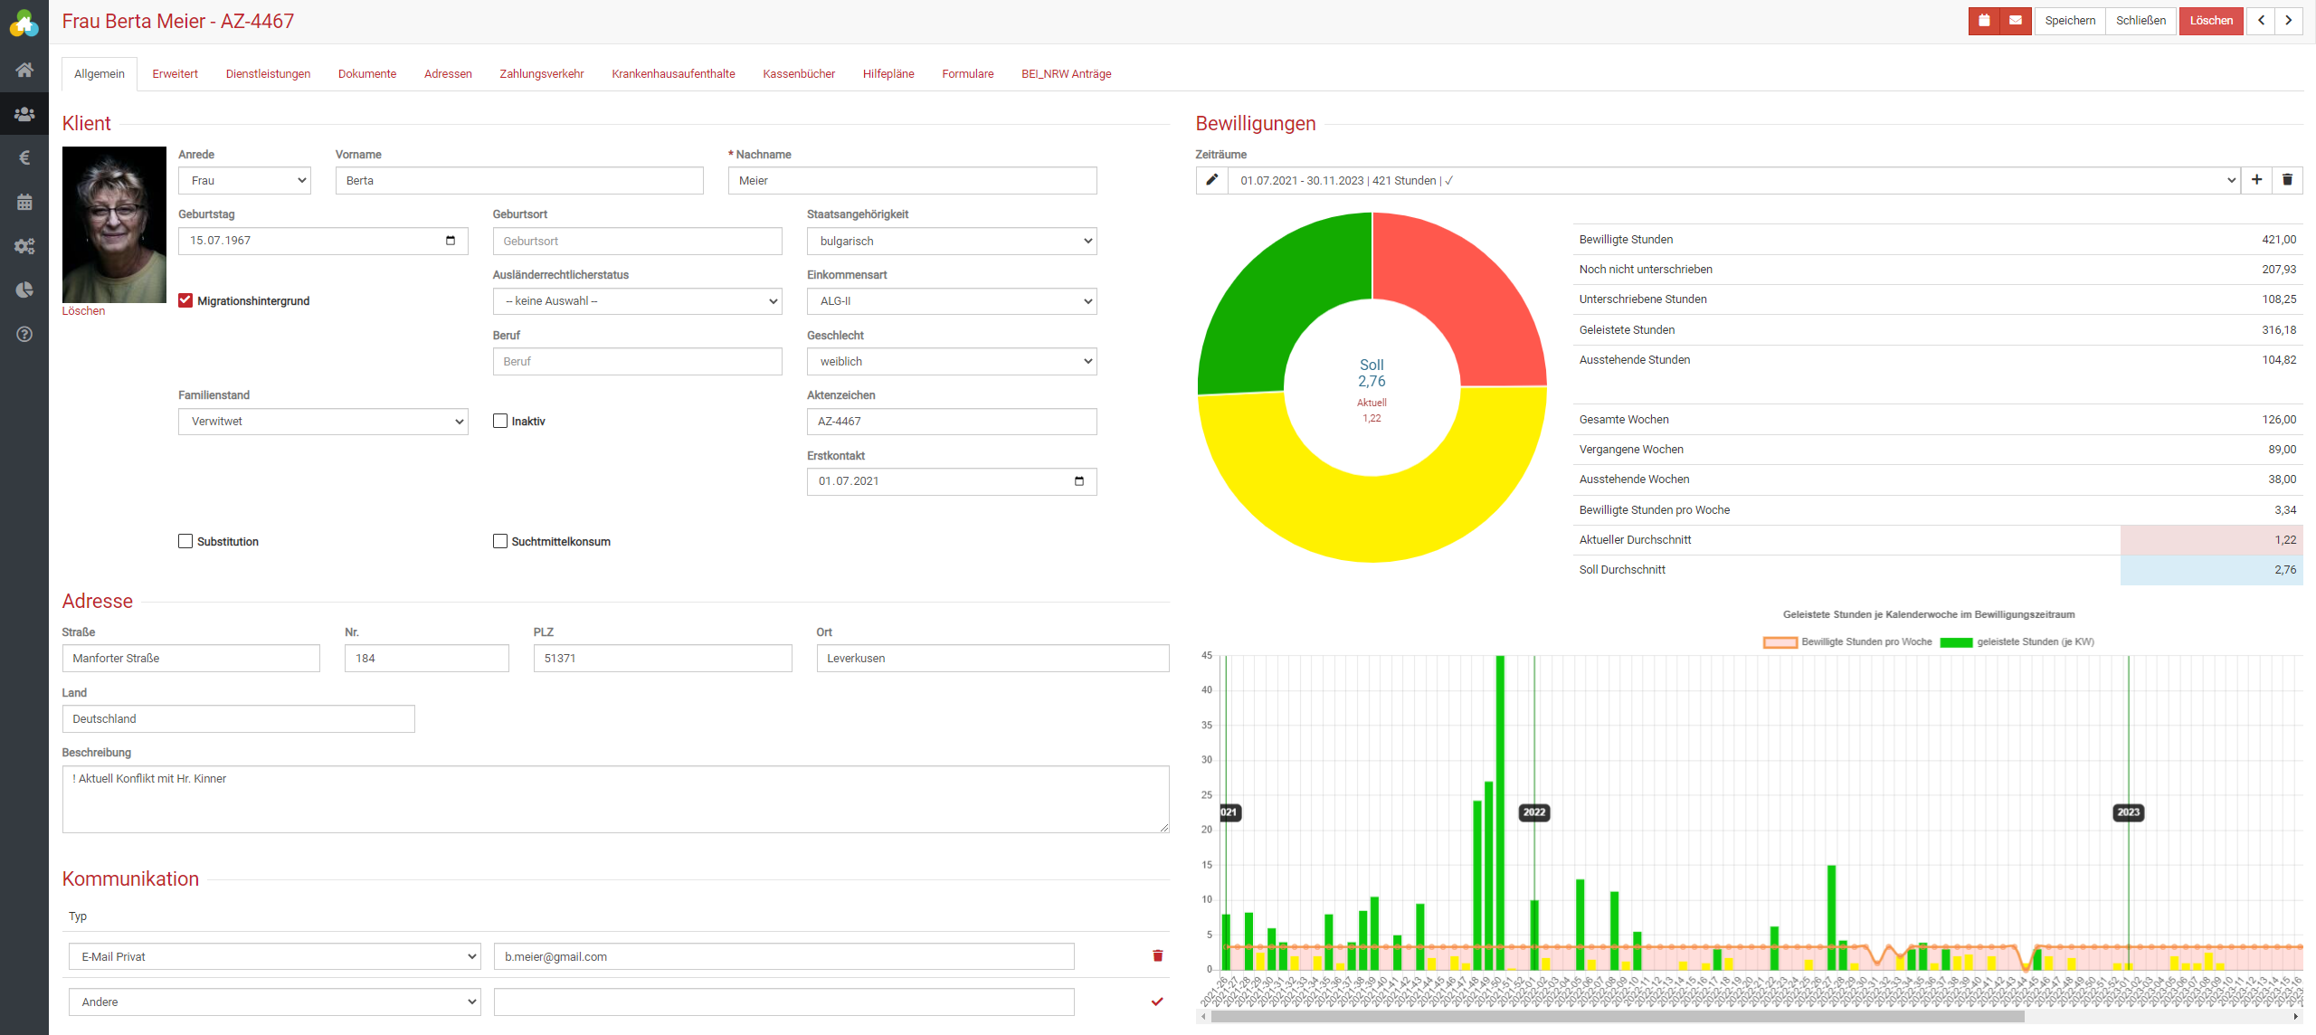Expand the Familienstand dropdown

(323, 422)
